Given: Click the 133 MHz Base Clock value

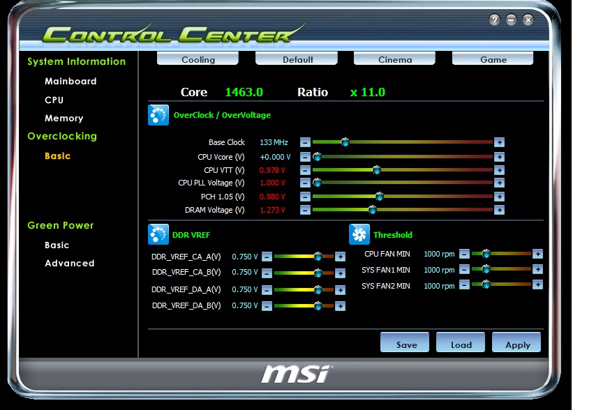Looking at the screenshot, I should tap(274, 142).
